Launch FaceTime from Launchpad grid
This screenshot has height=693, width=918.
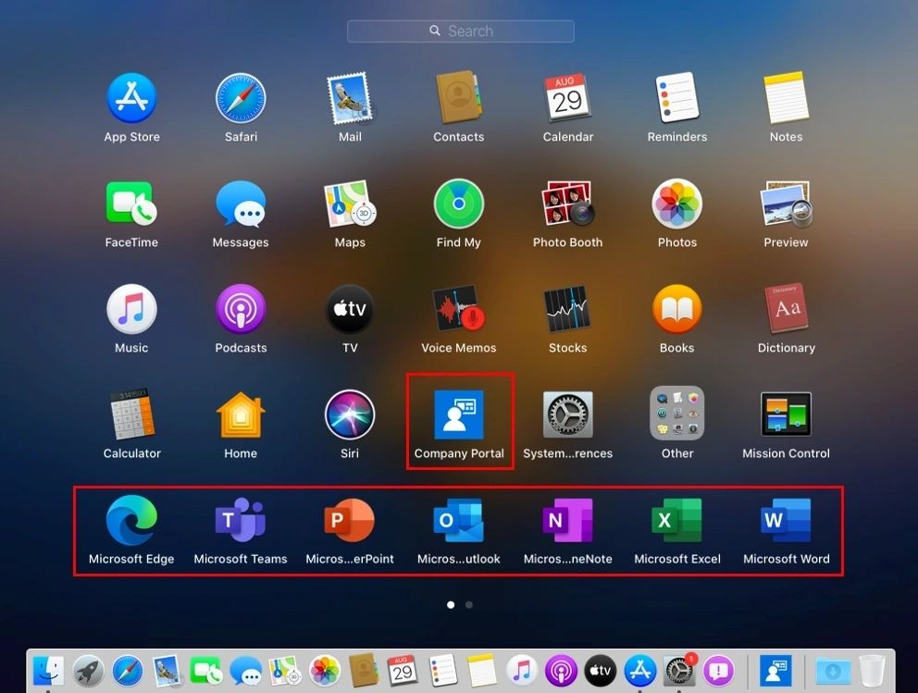coord(131,204)
